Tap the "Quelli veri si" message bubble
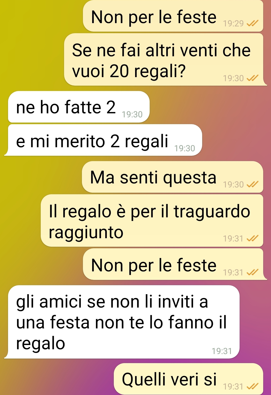 point(188,379)
